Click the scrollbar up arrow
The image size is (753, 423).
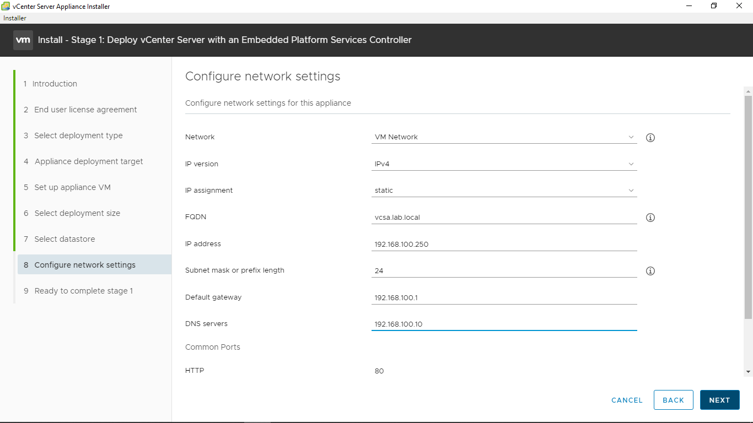click(748, 91)
